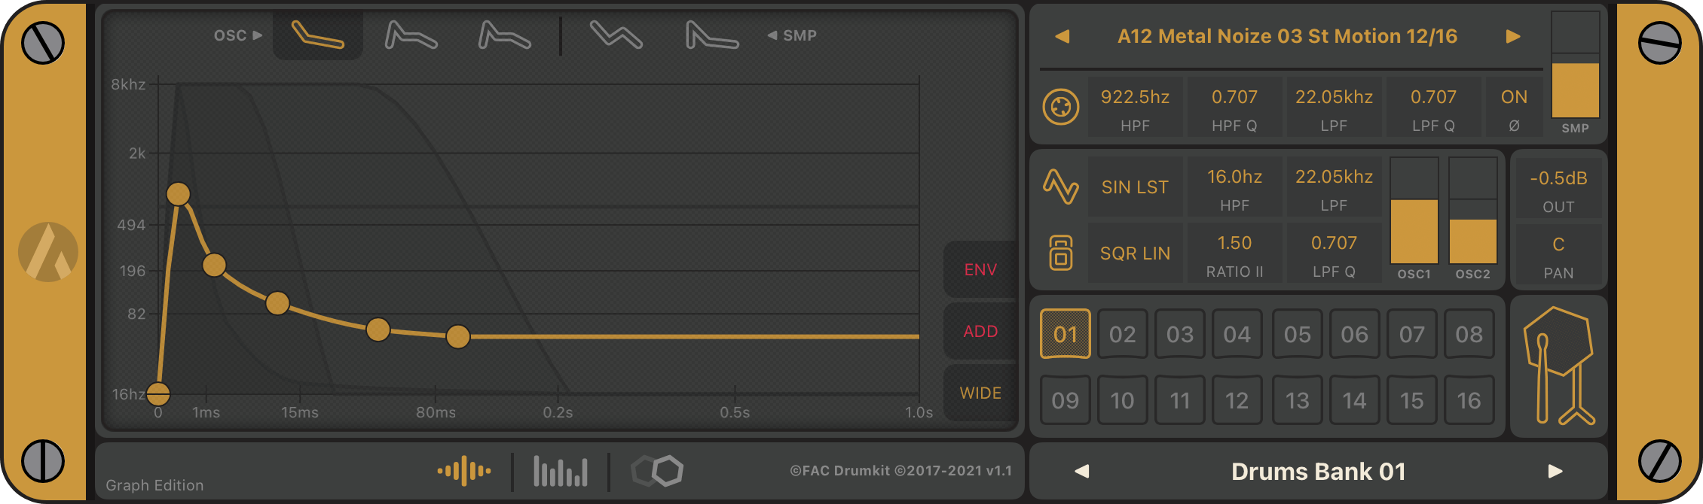This screenshot has width=1703, height=504.
Task: Click the waveform icon in bottom toolbar
Action: click(x=465, y=471)
